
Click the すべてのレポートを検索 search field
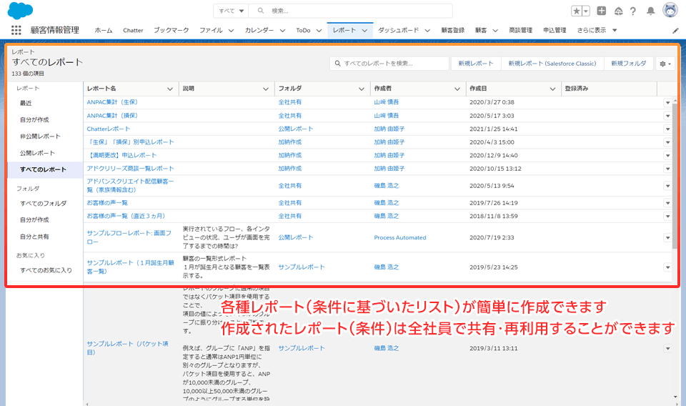[x=389, y=64]
